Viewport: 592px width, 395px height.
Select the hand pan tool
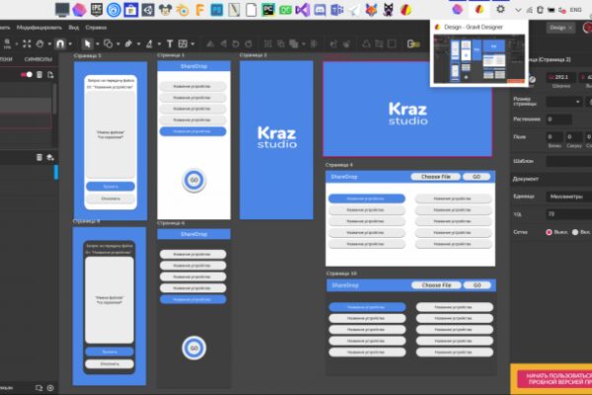(x=39, y=43)
